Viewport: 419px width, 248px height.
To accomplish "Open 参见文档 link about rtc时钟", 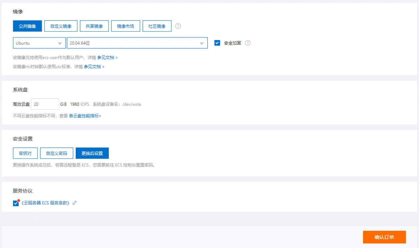I will coord(94,67).
